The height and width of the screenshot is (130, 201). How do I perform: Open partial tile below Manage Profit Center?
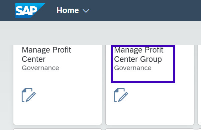click(58, 129)
